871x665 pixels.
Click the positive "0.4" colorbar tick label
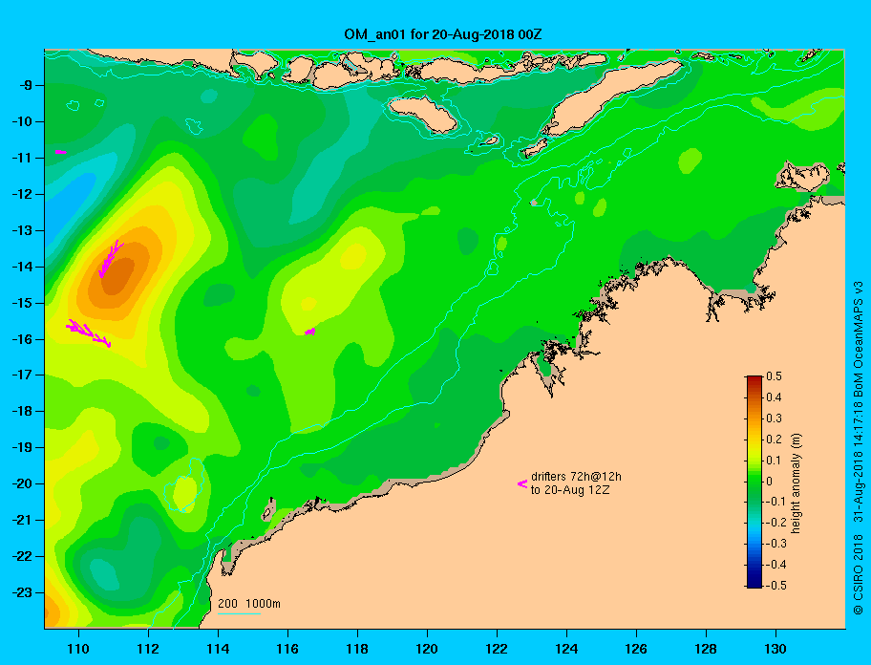tap(774, 397)
